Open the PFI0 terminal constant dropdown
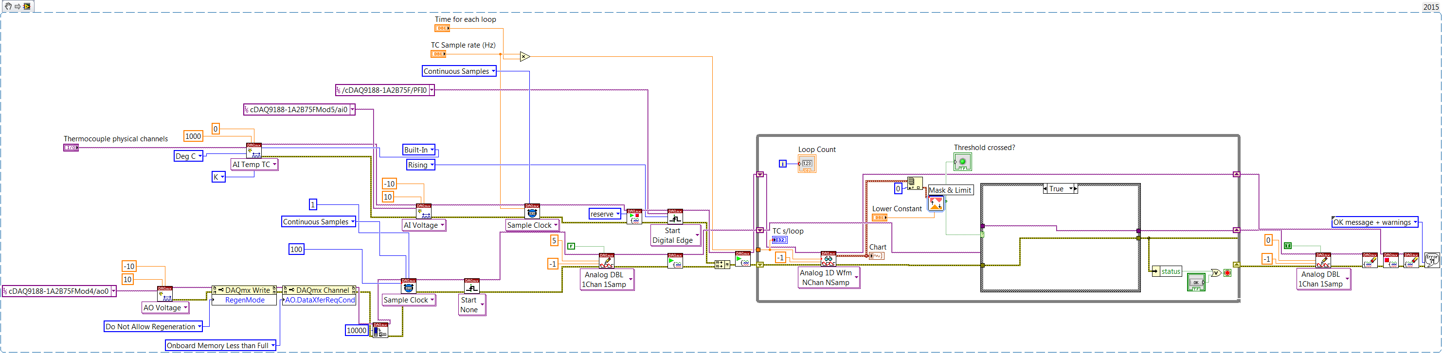This screenshot has height=353, width=1442. [432, 90]
